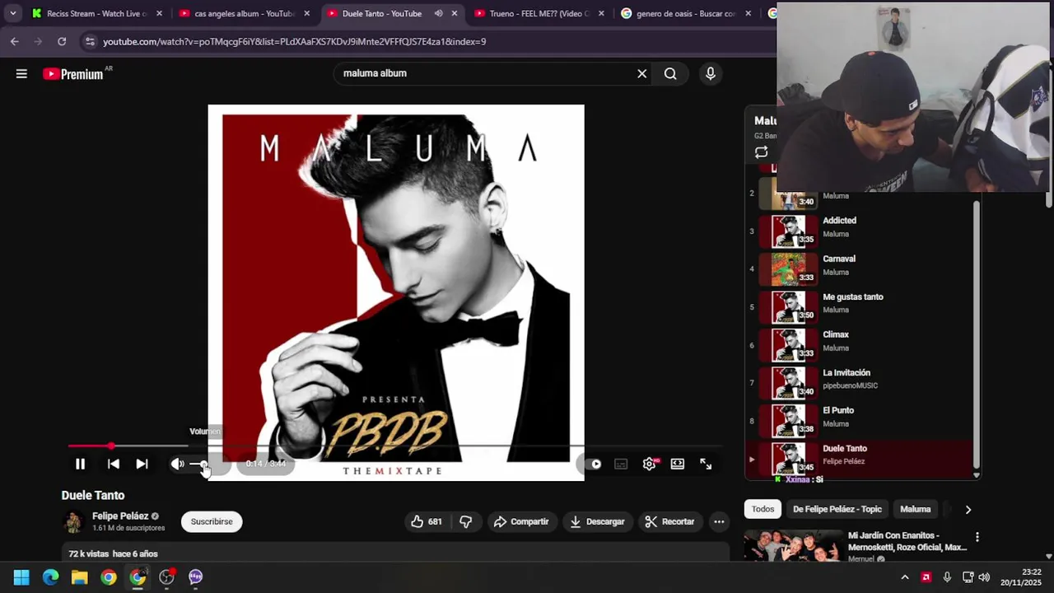Switch to theater mode
Viewport: 1054px width, 593px height.
click(677, 465)
